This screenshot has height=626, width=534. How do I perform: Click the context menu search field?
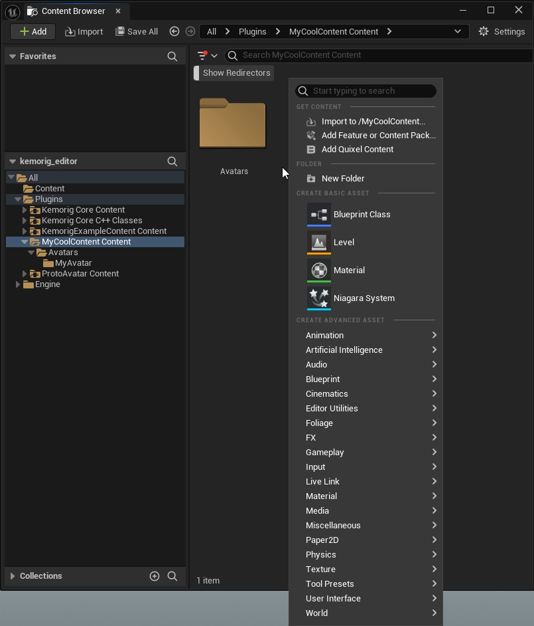pyautogui.click(x=371, y=91)
